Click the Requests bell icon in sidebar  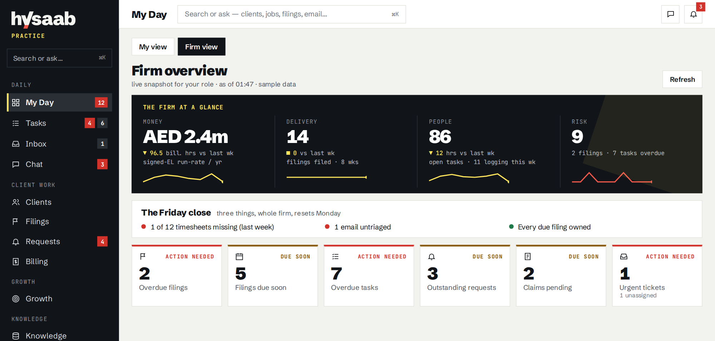coord(16,242)
